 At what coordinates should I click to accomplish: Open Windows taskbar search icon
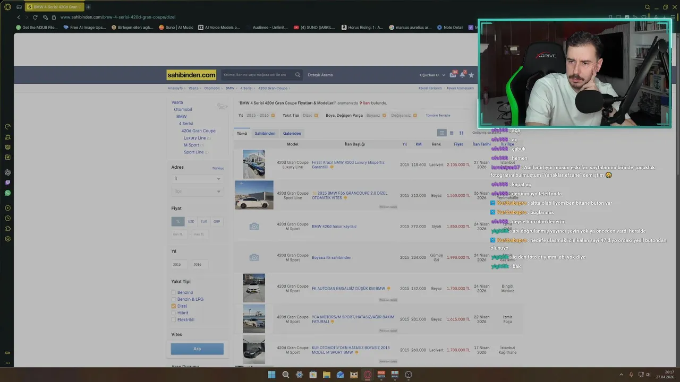[286, 375]
